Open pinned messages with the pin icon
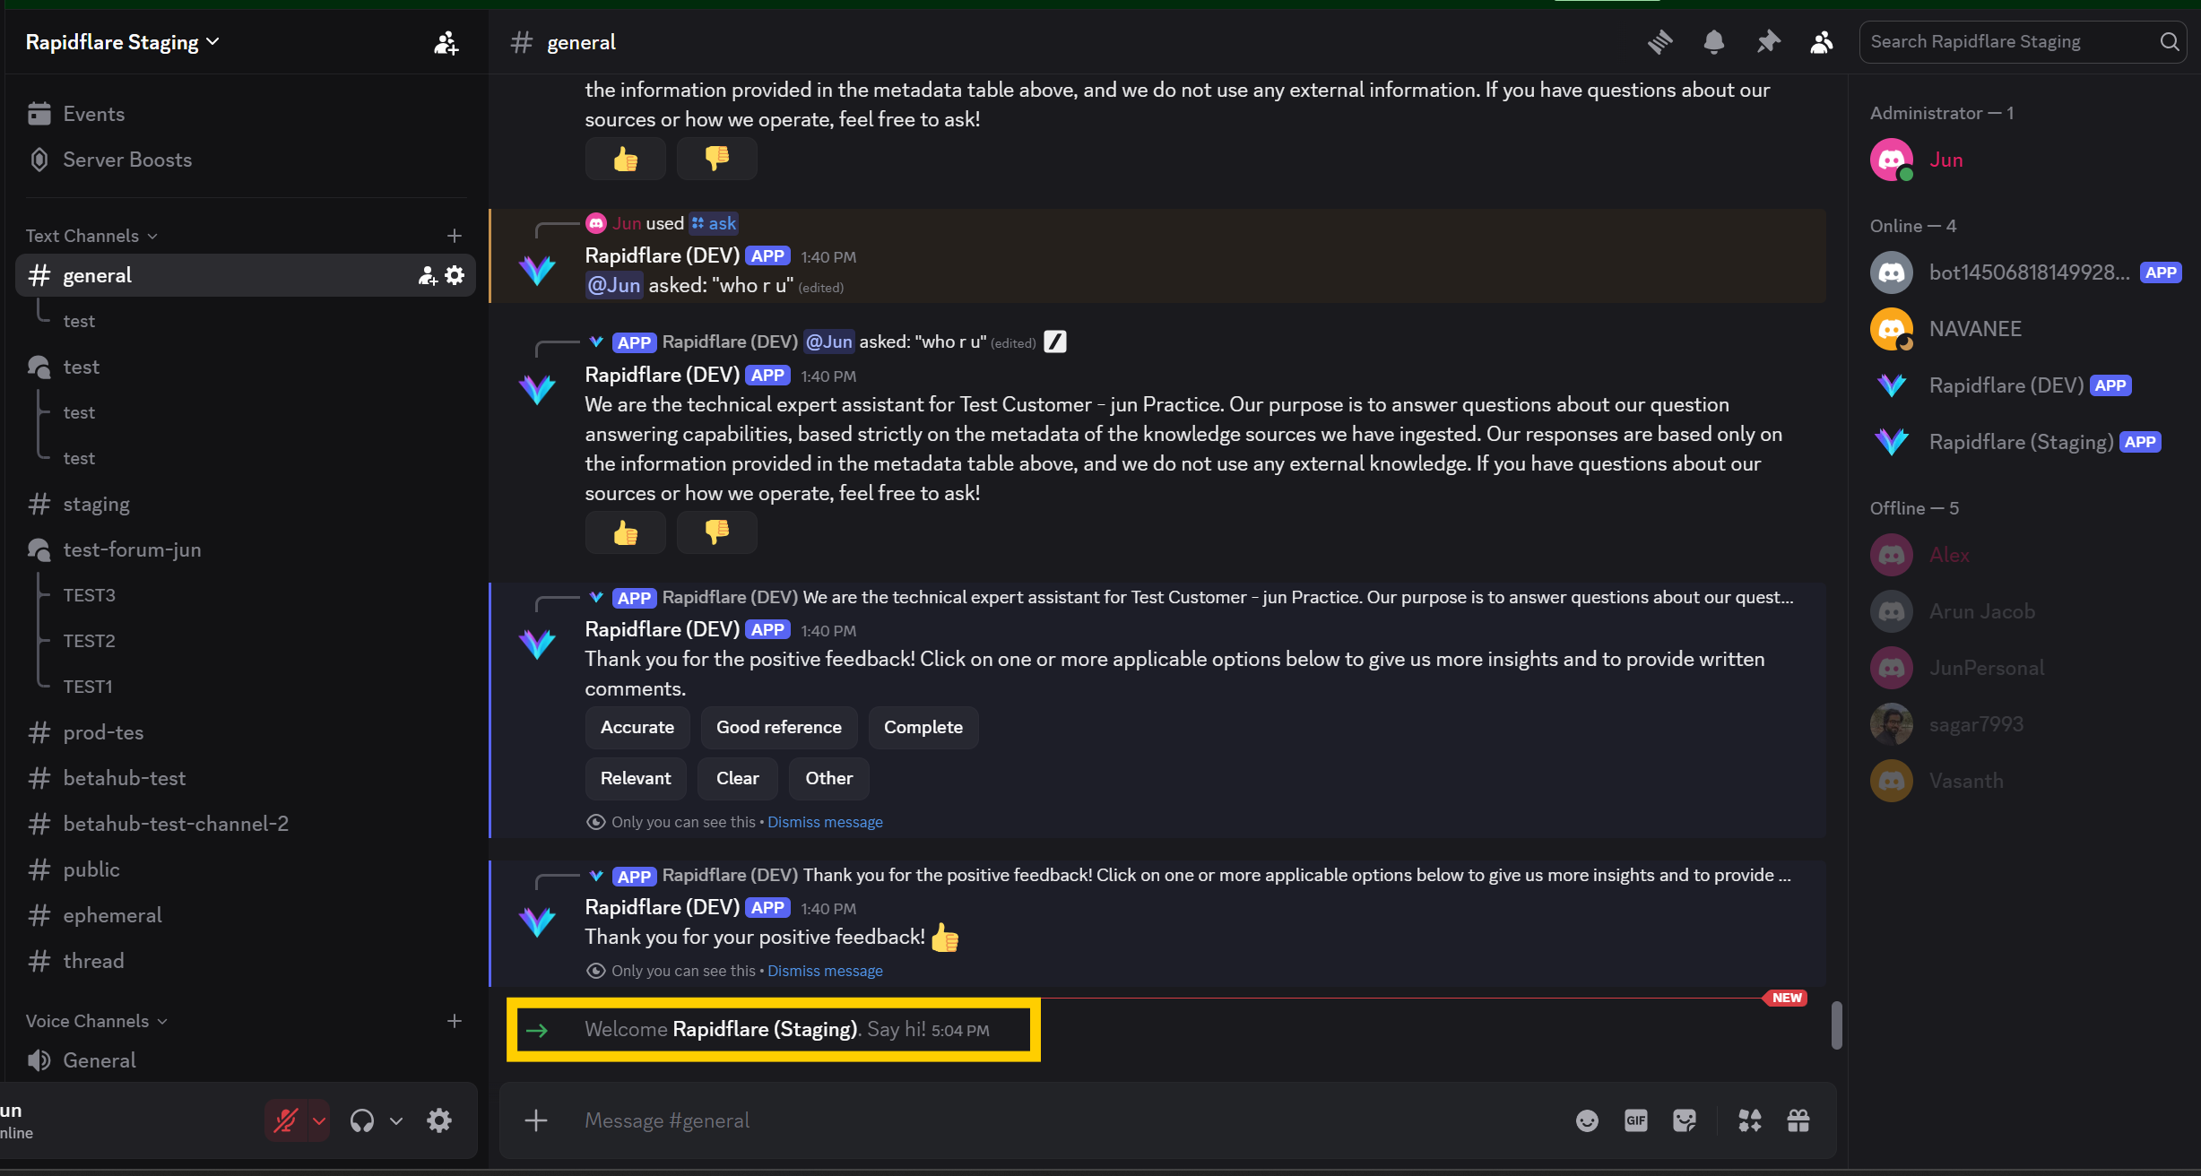 pyautogui.click(x=1768, y=42)
